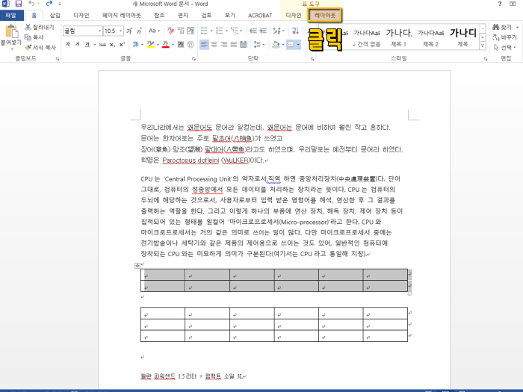Switch to the Review (검토) tab
Screen dimensions: 523x392
(206, 16)
